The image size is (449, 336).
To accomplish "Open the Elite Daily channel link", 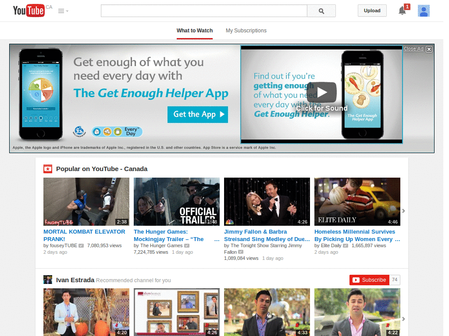I will click(x=331, y=245).
